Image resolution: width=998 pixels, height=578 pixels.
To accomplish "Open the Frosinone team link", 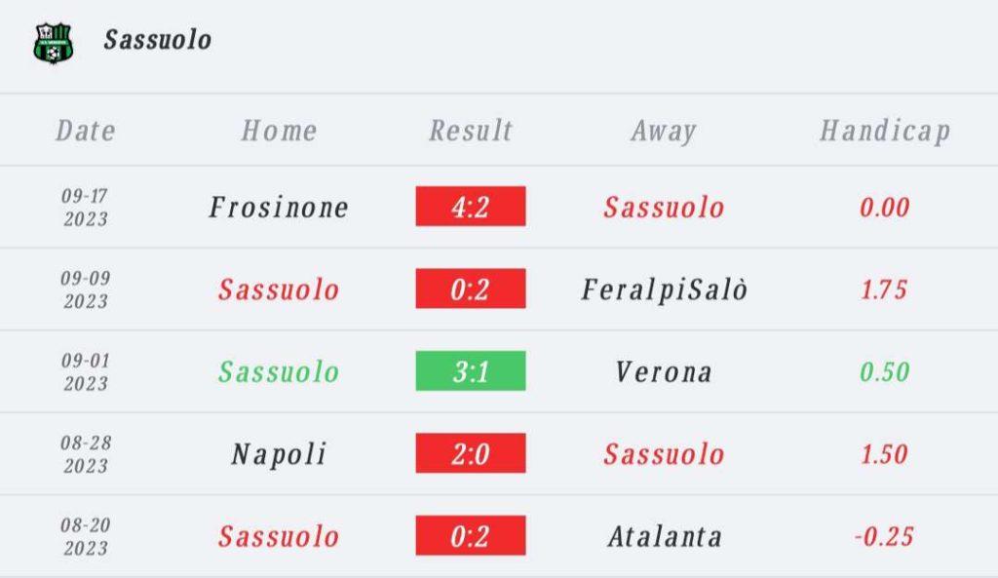I will click(x=279, y=207).
